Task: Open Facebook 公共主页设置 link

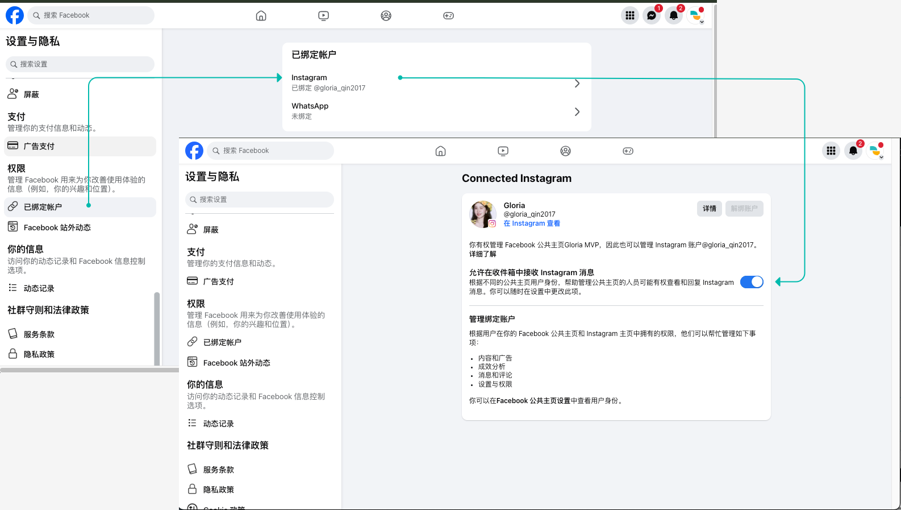Action: pos(533,401)
